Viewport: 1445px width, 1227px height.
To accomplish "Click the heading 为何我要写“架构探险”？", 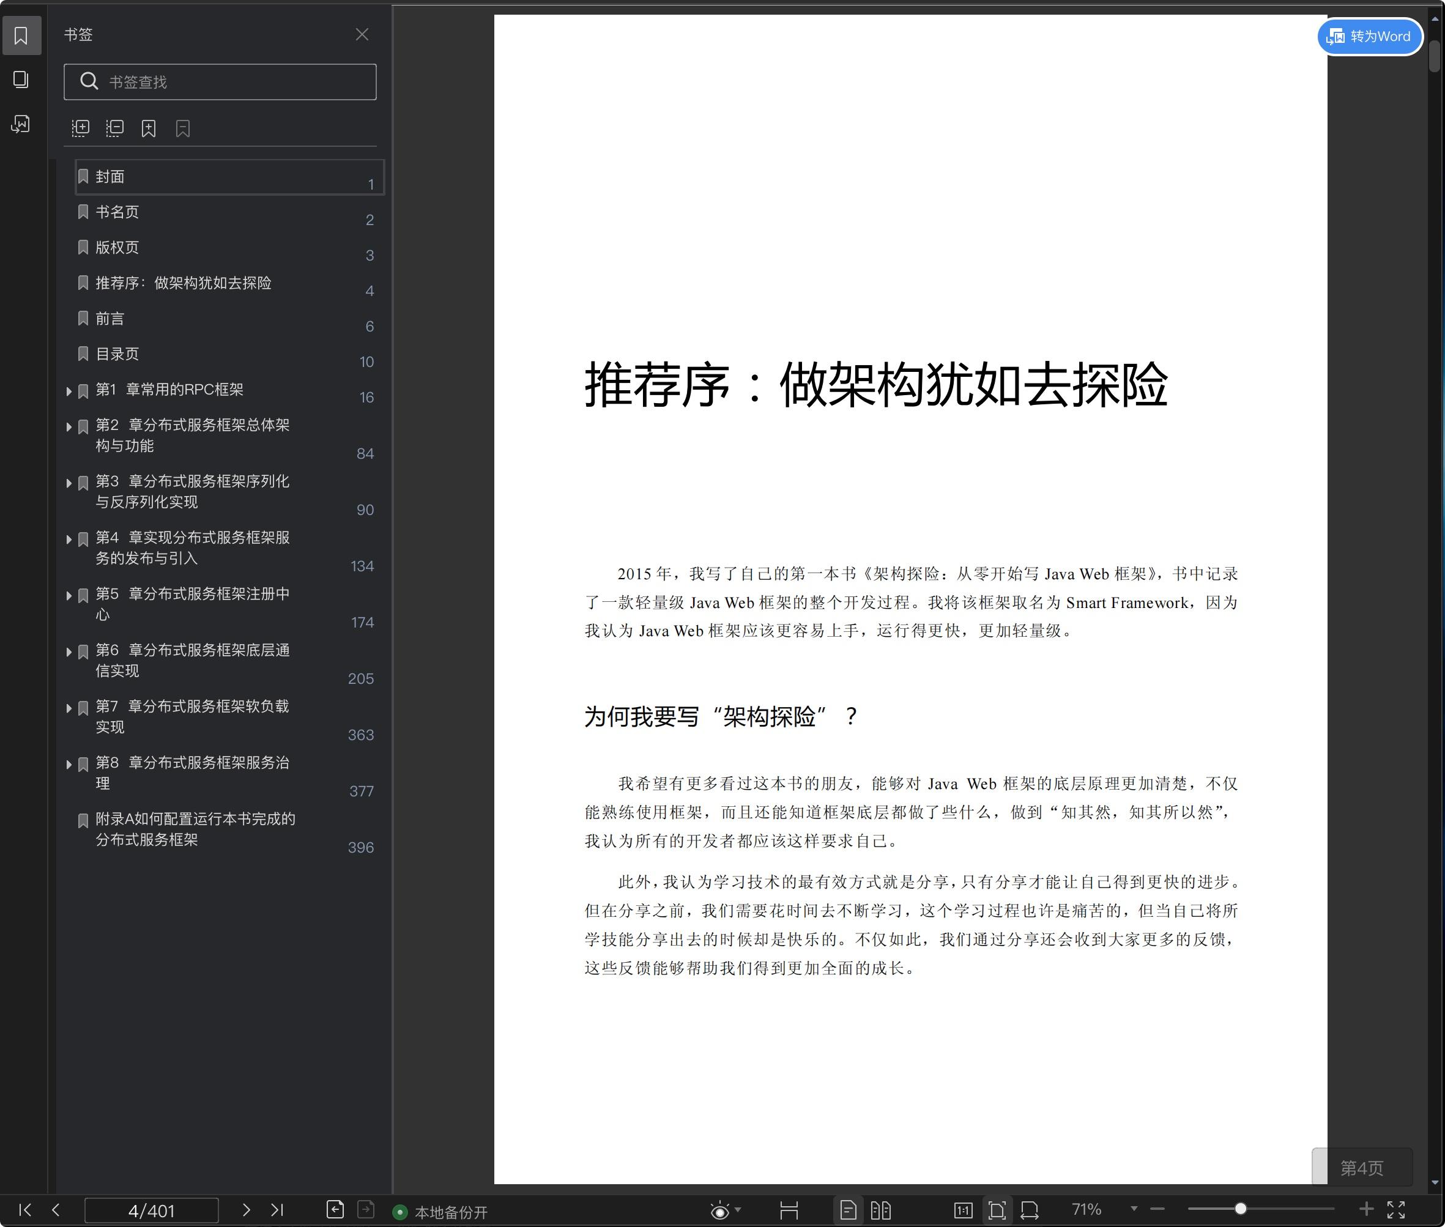I will click(721, 716).
